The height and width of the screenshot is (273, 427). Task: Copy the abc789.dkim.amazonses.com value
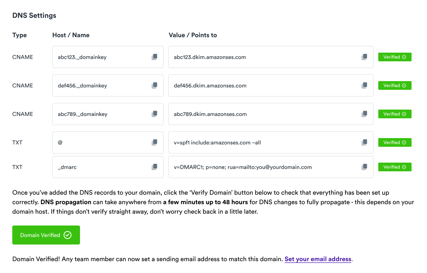coord(364,114)
